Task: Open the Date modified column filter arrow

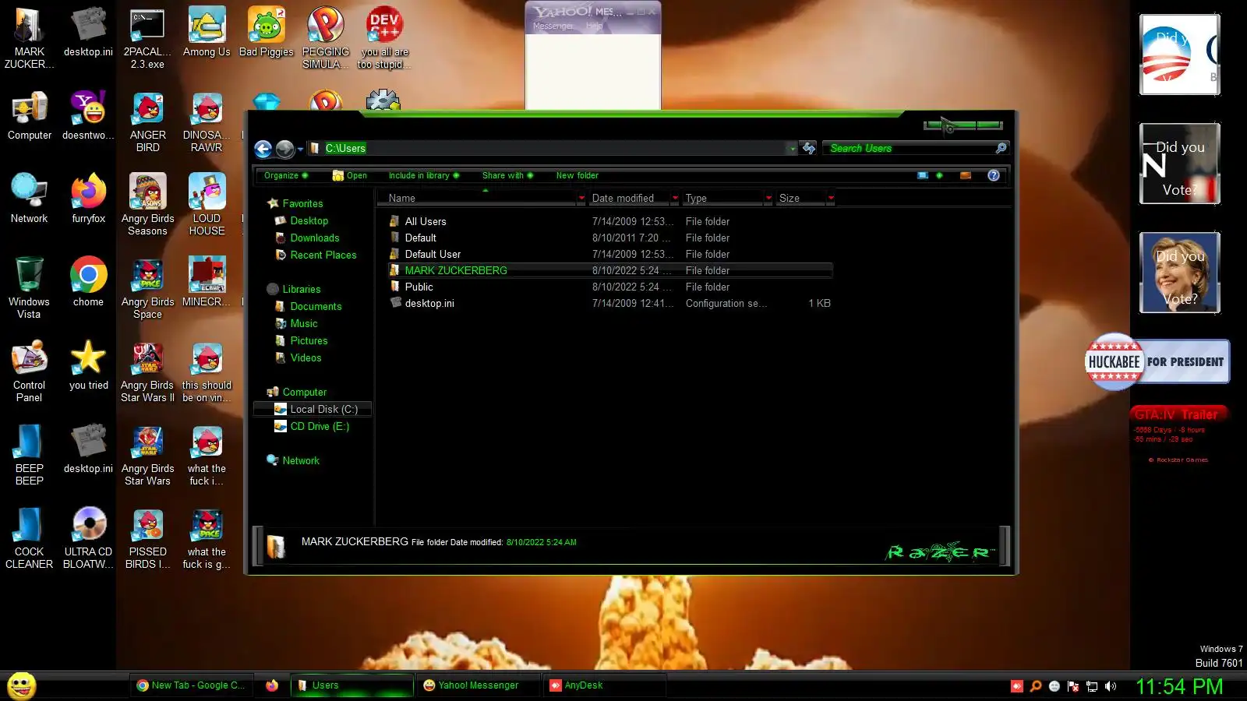Action: (675, 198)
